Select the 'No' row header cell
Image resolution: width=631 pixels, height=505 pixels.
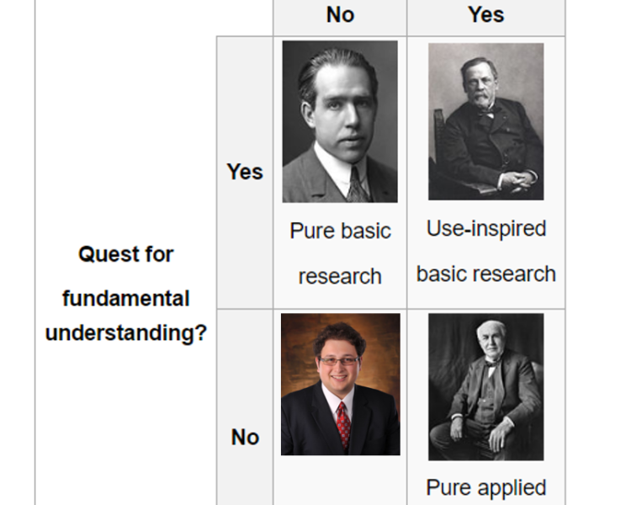click(245, 437)
